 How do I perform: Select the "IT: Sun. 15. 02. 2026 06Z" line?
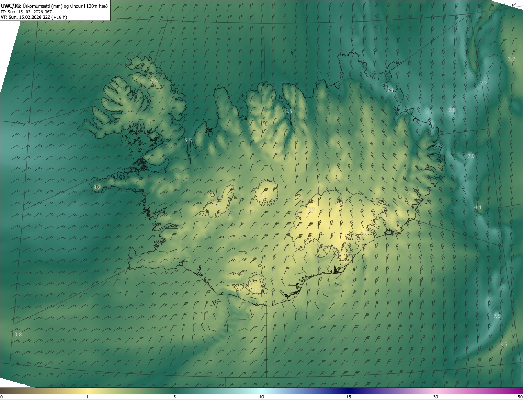click(x=27, y=12)
